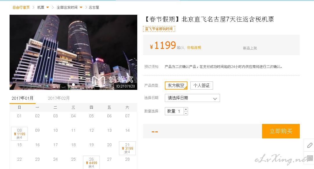
Task: Click the 新品上架 label
Action: 250,48
